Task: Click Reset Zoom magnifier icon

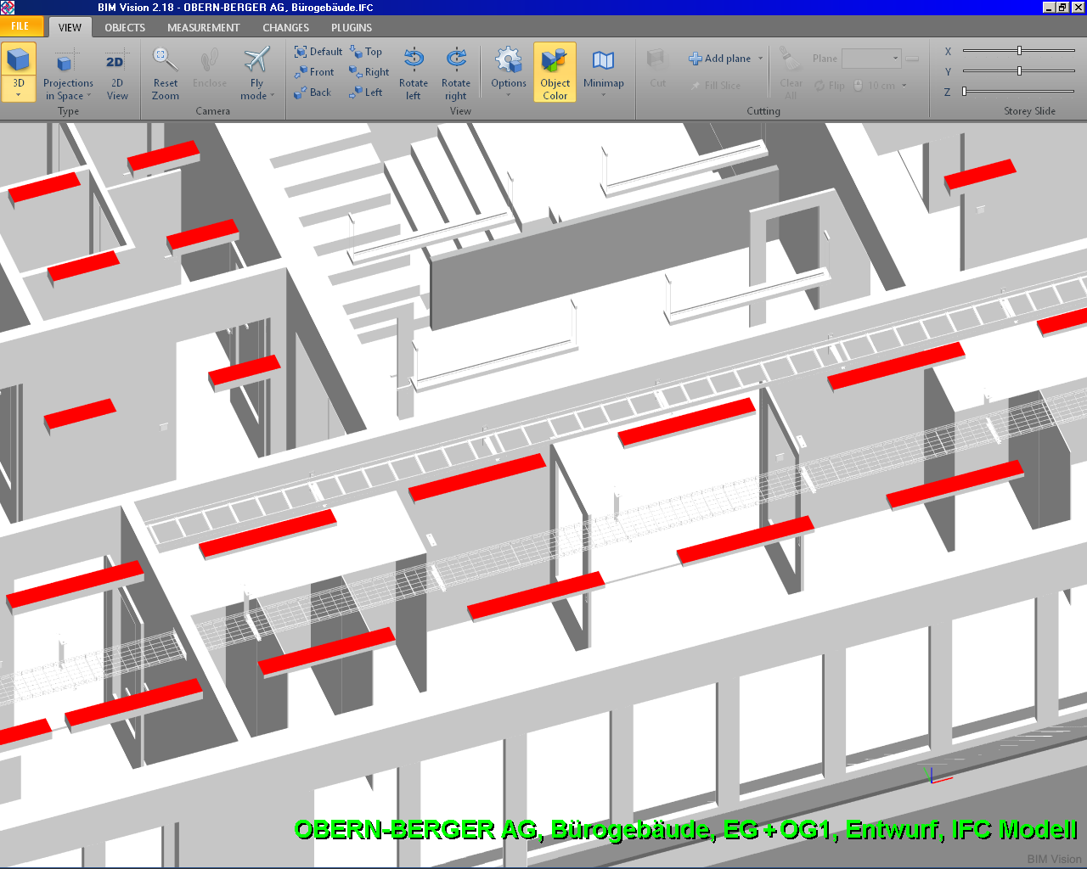Action: (x=165, y=59)
